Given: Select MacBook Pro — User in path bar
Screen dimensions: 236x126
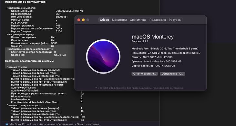Looking at the screenshot, I should tap(23, 124).
